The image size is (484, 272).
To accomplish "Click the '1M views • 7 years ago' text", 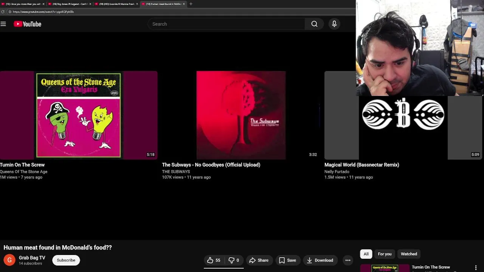I will 21,177.
